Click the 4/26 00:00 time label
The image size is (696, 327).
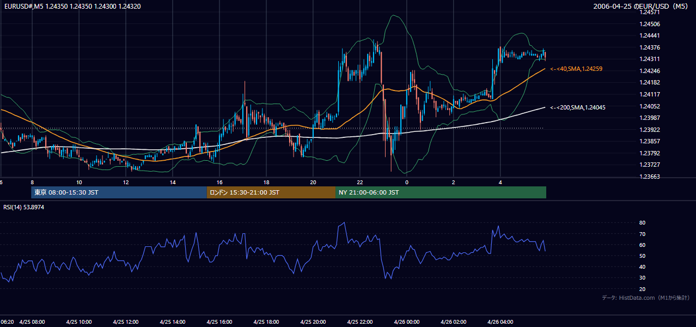tap(407, 322)
